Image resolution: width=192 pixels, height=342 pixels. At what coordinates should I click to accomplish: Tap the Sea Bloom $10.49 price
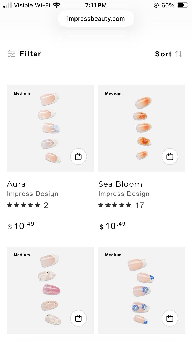(x=113, y=226)
